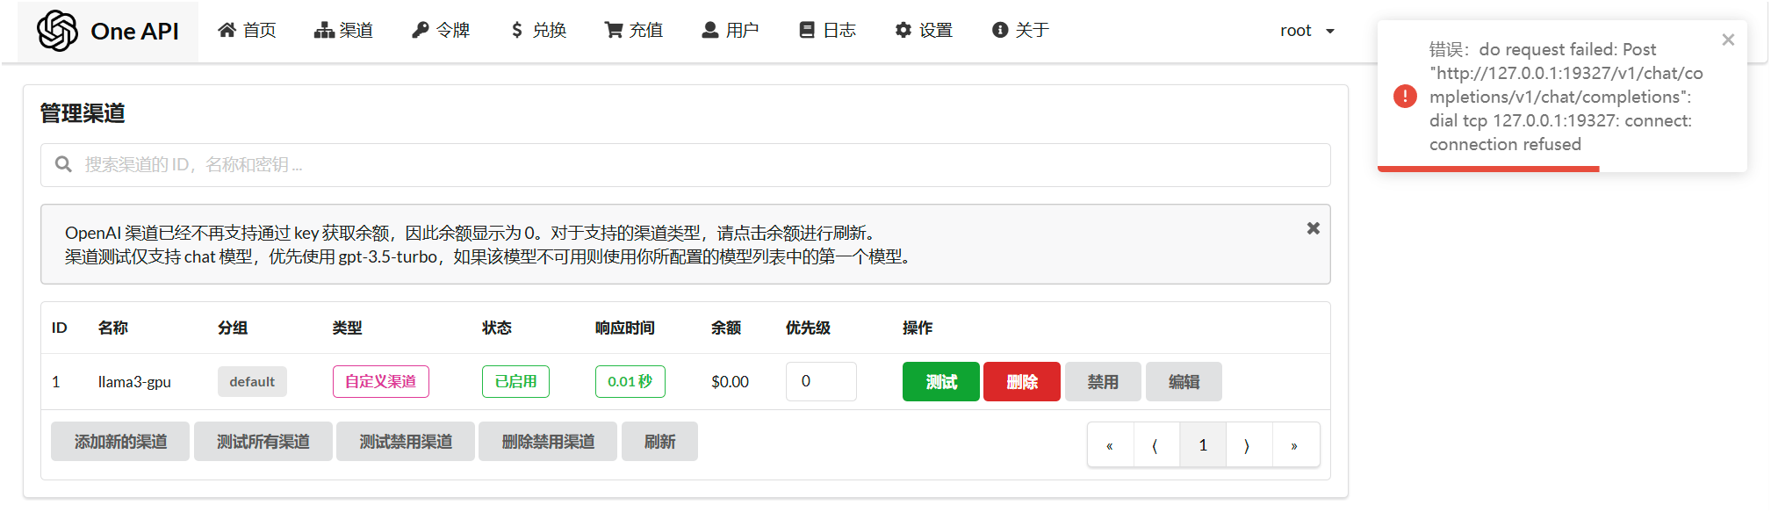Viewport: 1771px width, 512px height.
Task: Click the key icon for 令牌
Action: [x=421, y=31]
